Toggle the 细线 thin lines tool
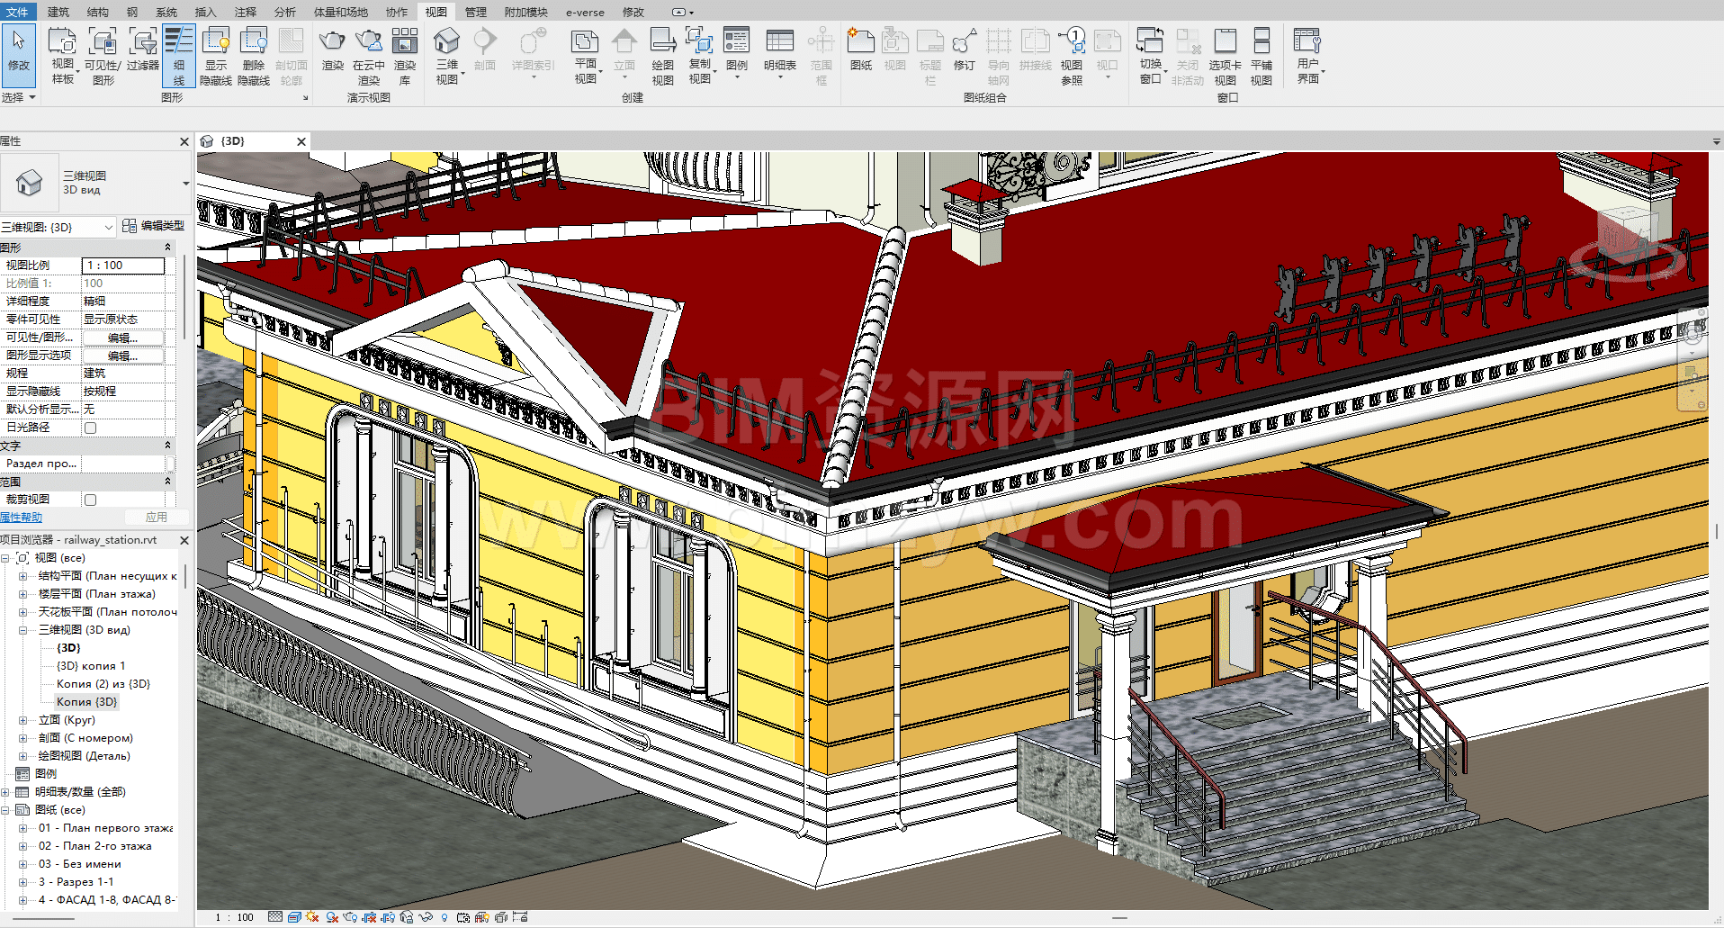The width and height of the screenshot is (1724, 928). pos(178,56)
